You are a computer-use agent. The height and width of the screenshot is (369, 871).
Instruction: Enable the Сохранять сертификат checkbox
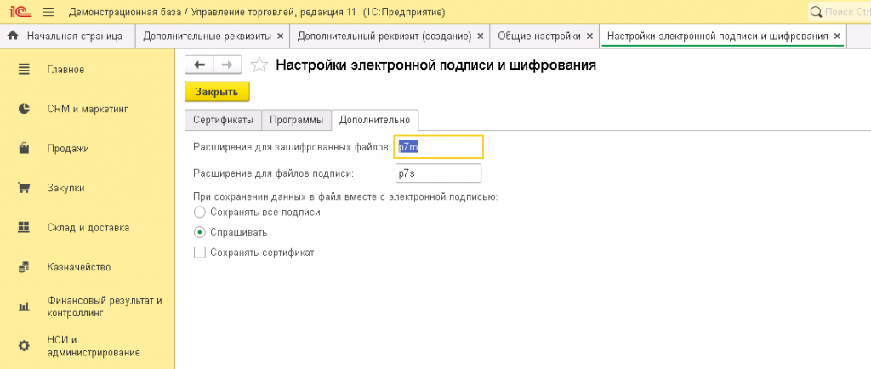200,253
